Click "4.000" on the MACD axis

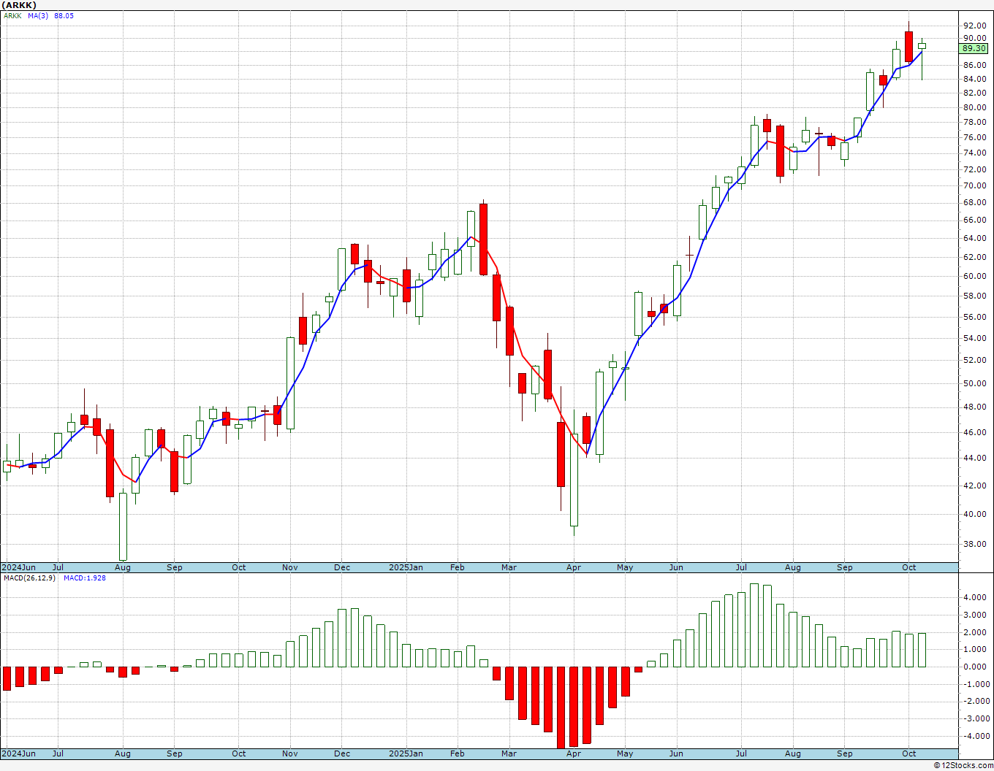point(976,597)
